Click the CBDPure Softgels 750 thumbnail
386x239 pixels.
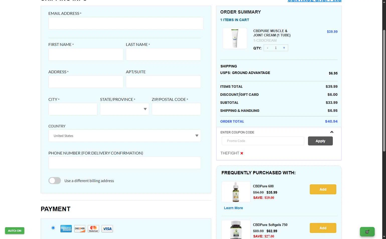[x=236, y=230]
